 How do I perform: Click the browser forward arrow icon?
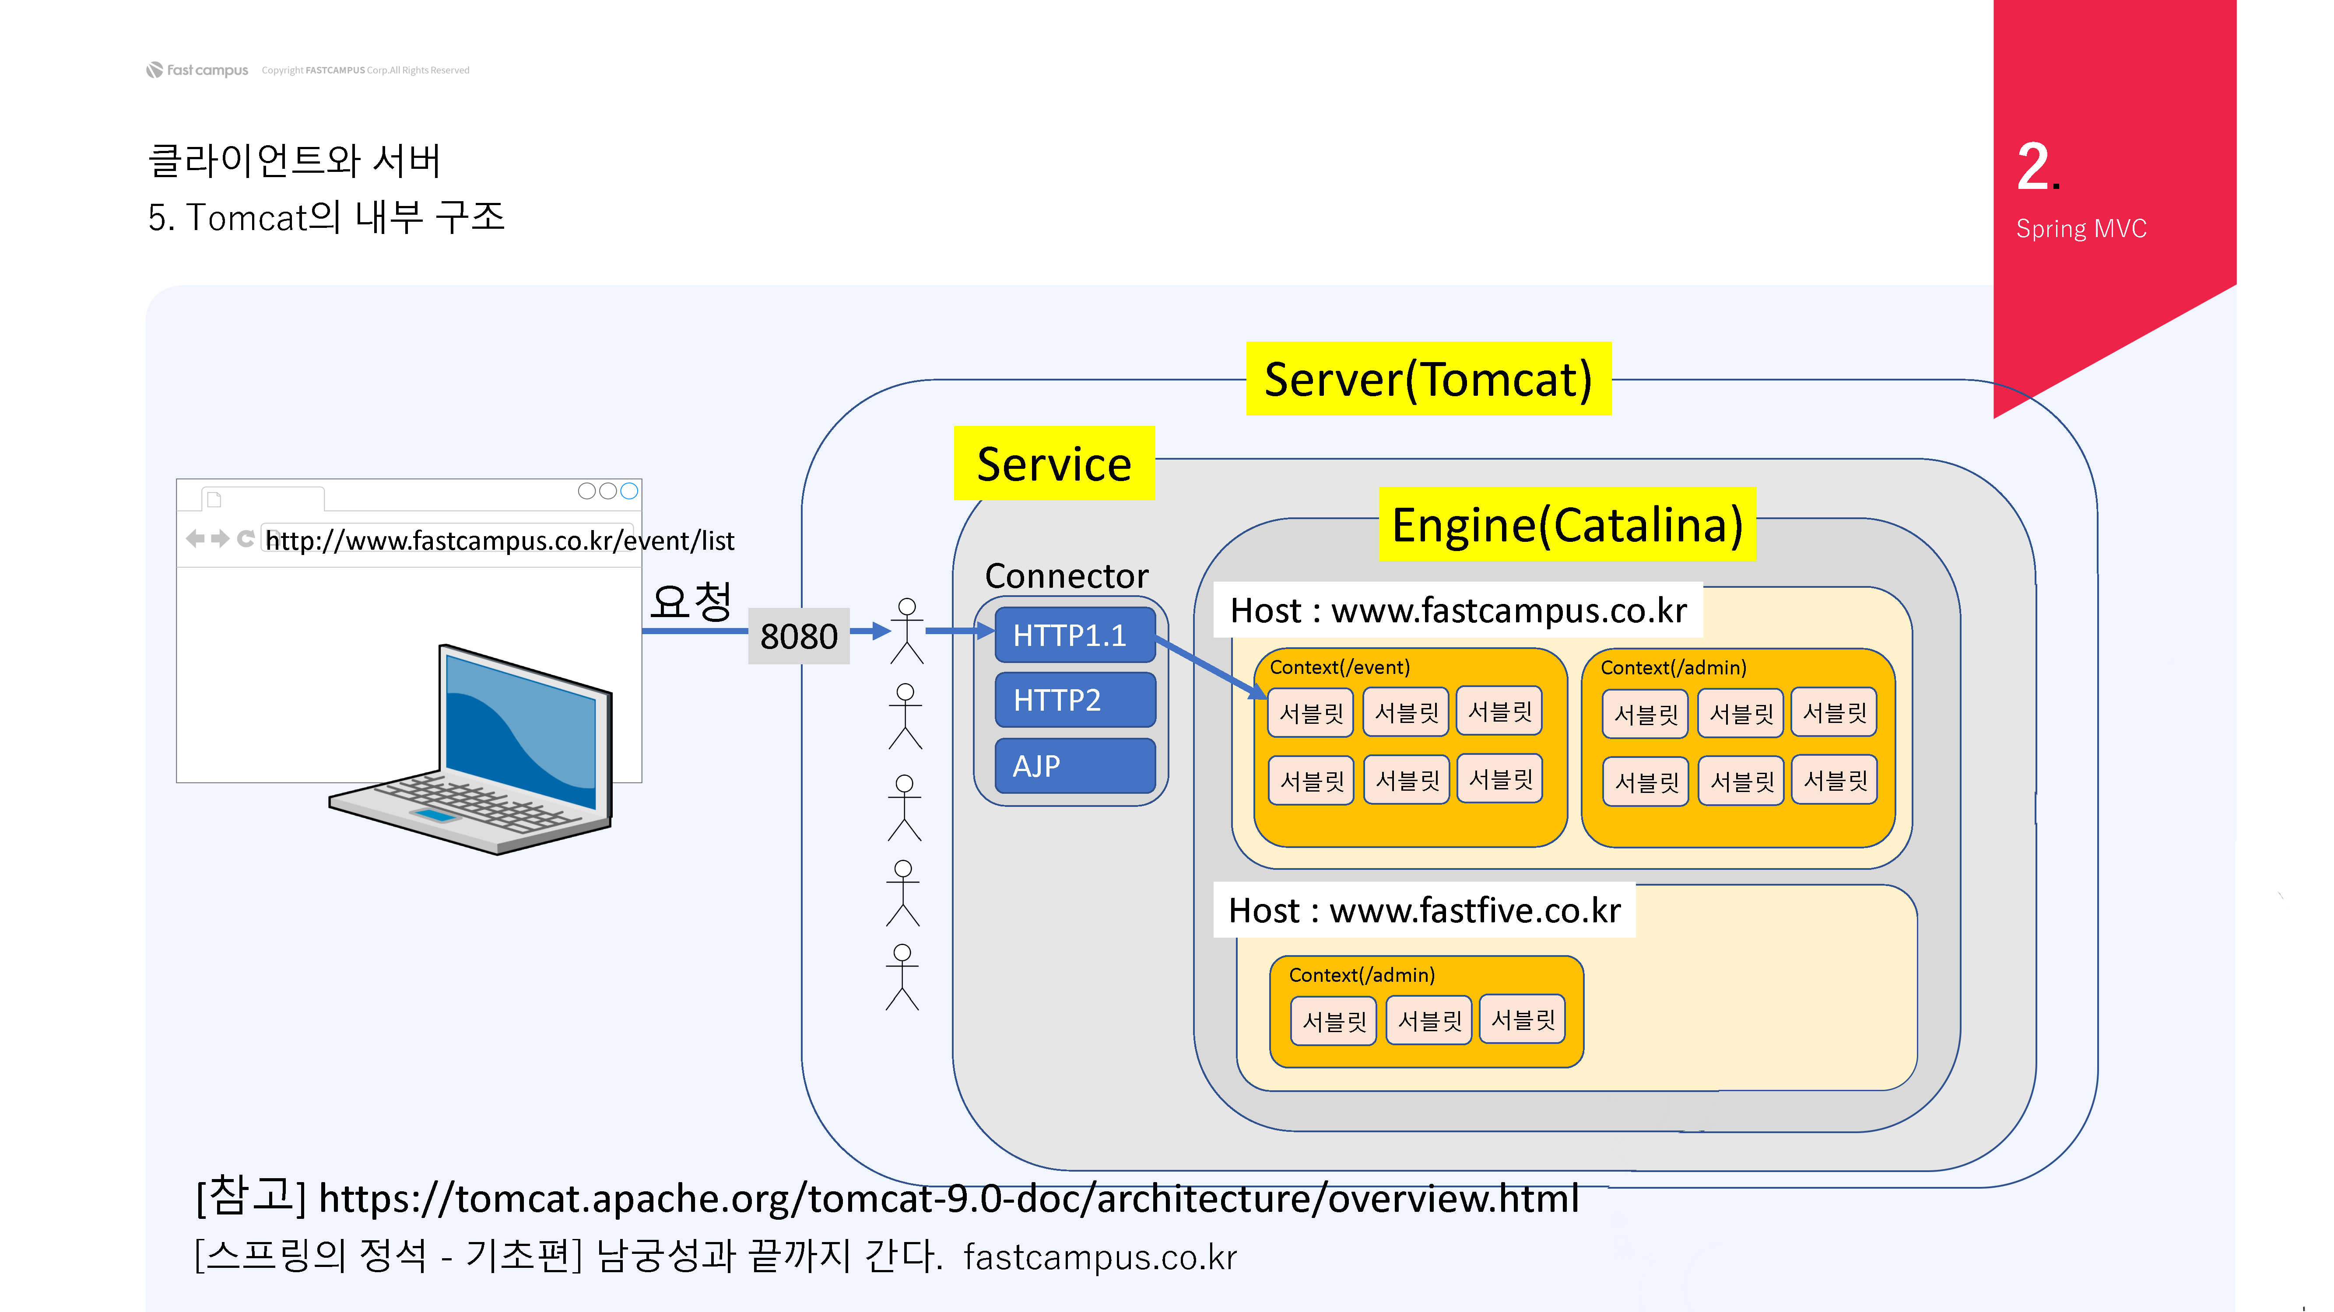(220, 539)
